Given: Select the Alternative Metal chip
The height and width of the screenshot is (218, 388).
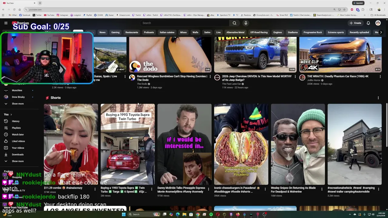Looking at the screenshot, I should (235, 32).
